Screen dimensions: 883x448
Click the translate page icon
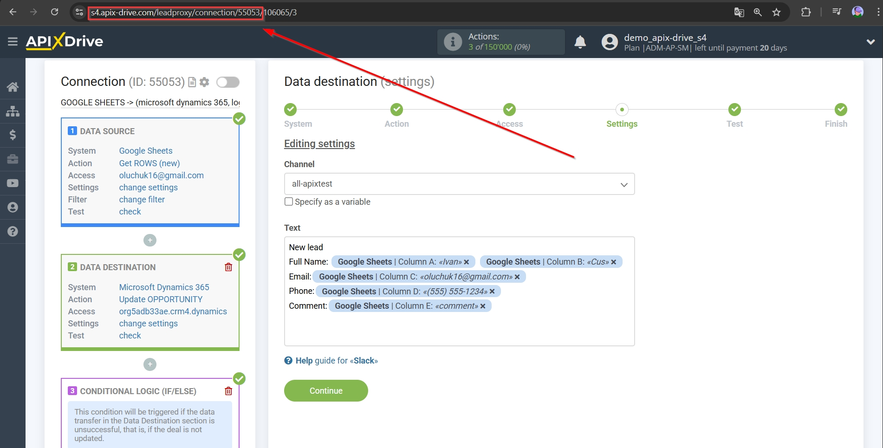[x=739, y=13]
